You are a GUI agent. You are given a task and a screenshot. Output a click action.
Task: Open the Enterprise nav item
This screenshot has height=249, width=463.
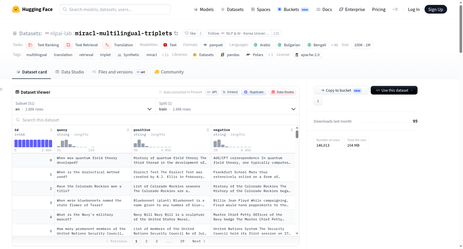352,9
